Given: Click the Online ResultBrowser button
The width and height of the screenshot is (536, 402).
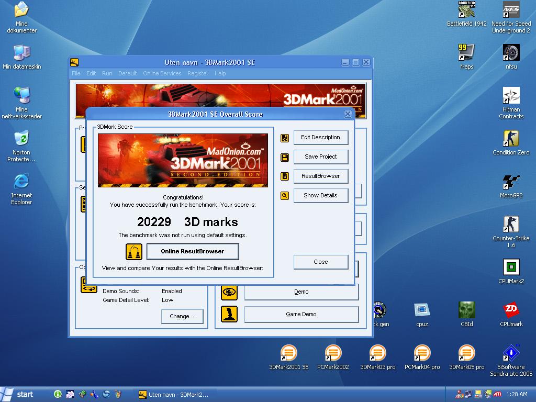Looking at the screenshot, I should click(x=193, y=252).
